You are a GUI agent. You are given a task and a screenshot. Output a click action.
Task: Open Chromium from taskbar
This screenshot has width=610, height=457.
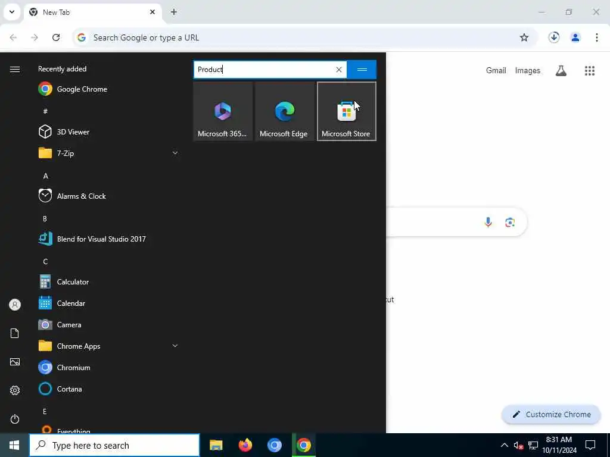point(274,445)
